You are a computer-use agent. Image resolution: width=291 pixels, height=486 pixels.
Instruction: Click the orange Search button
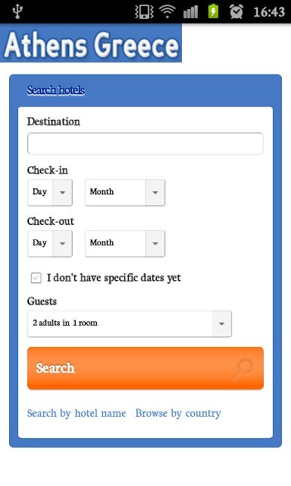click(x=145, y=368)
